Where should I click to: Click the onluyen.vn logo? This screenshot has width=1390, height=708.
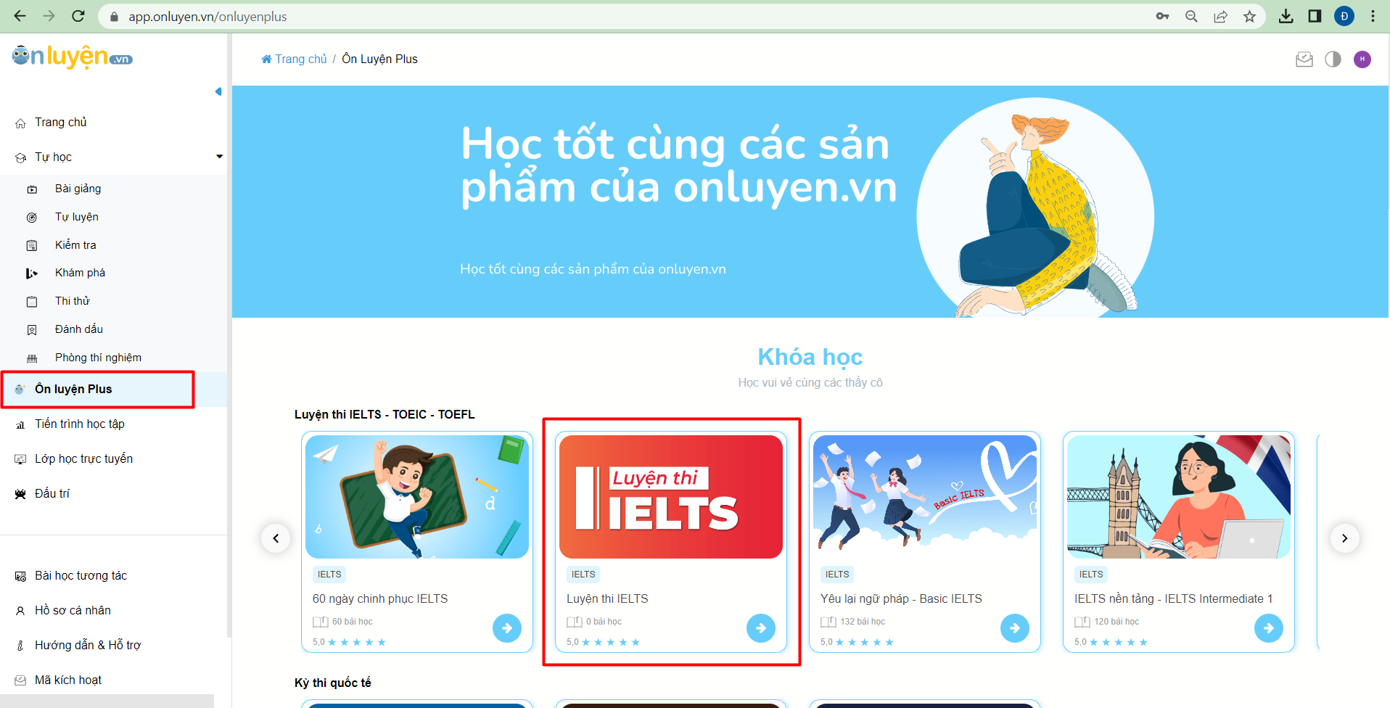point(73,57)
